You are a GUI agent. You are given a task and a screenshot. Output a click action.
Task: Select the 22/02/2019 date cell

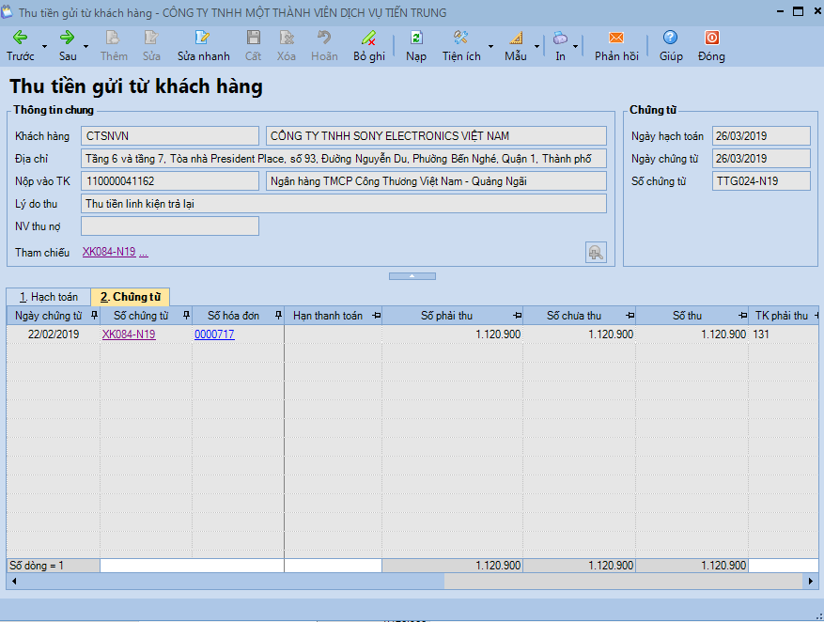click(53, 334)
